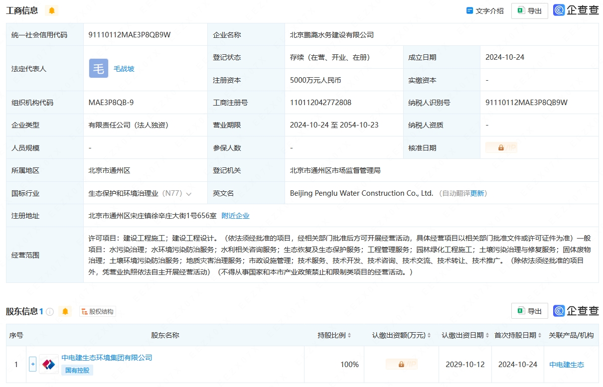Click 更新 next to the English name
603x387 pixels.
pos(477,193)
